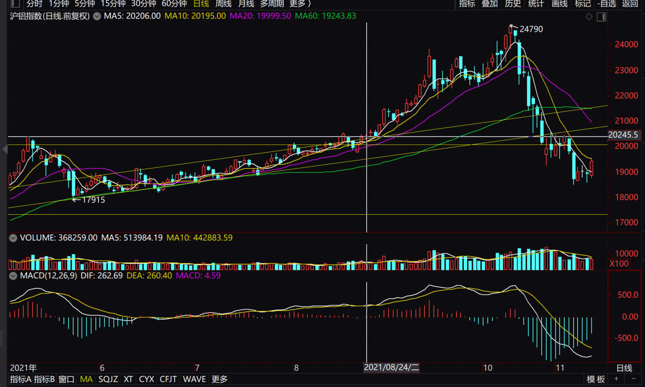Click the plus zoom-in icon at bottom right
The height and width of the screenshot is (387, 645).
click(x=616, y=379)
